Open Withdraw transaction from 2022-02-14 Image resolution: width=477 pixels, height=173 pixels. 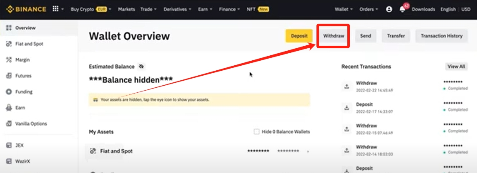click(404, 150)
